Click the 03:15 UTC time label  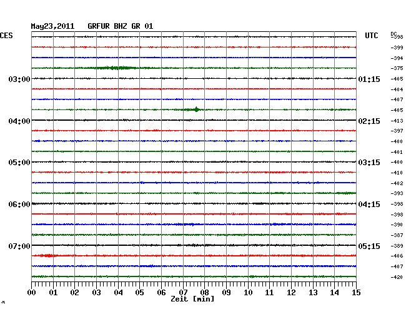pyautogui.click(x=369, y=163)
